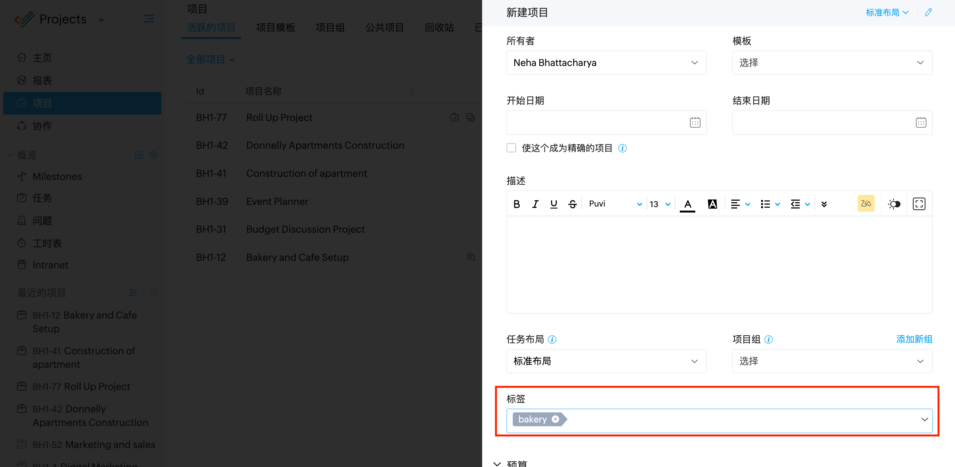Check the strict project checkbox

[511, 148]
